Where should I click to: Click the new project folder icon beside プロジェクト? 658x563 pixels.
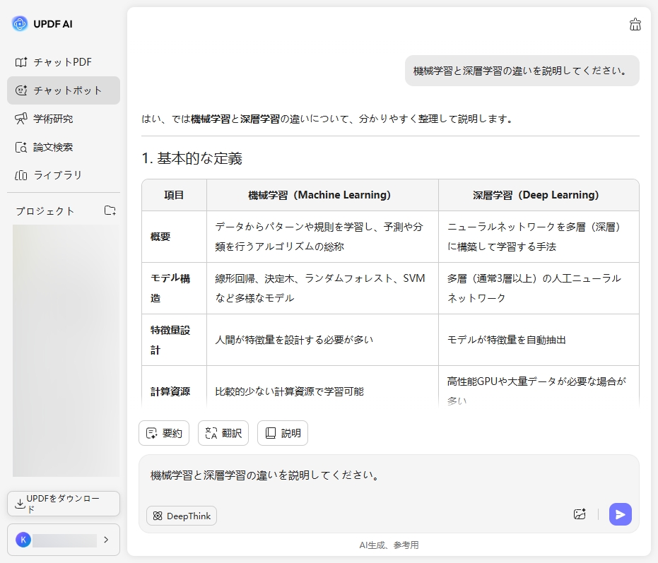pos(110,210)
